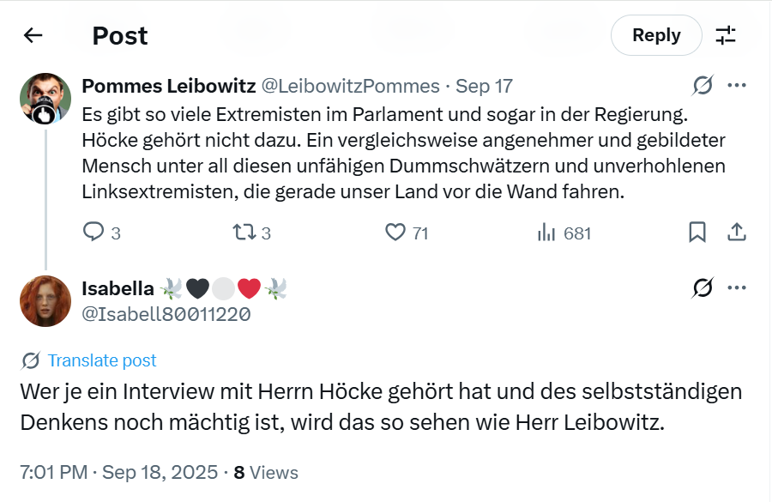
Task: Open Grok icon on Isabella's post
Action: [703, 288]
